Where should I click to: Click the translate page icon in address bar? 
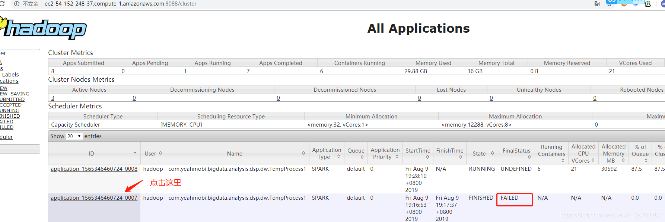[597, 4]
